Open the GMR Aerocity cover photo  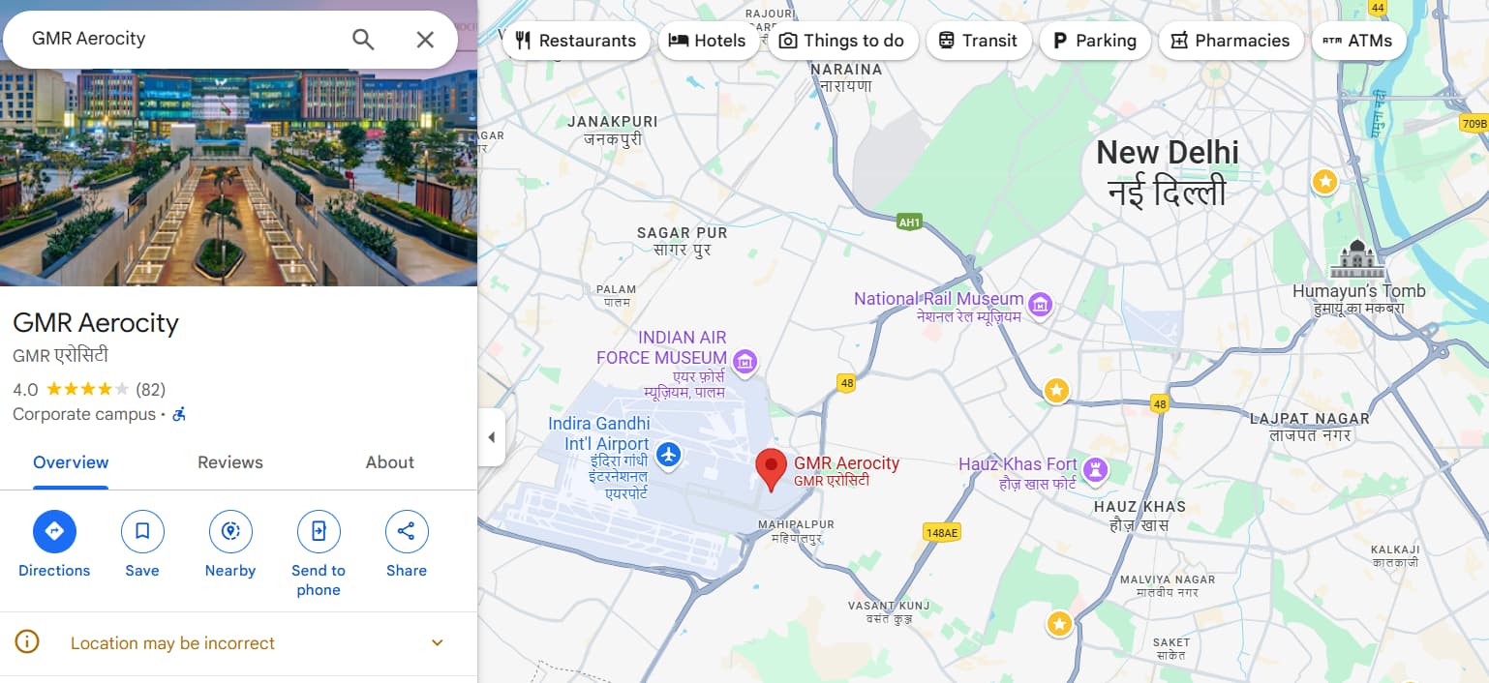[x=238, y=179]
